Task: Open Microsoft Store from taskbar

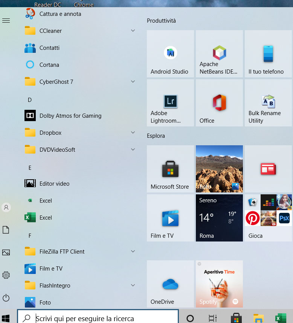Action: (x=236, y=318)
